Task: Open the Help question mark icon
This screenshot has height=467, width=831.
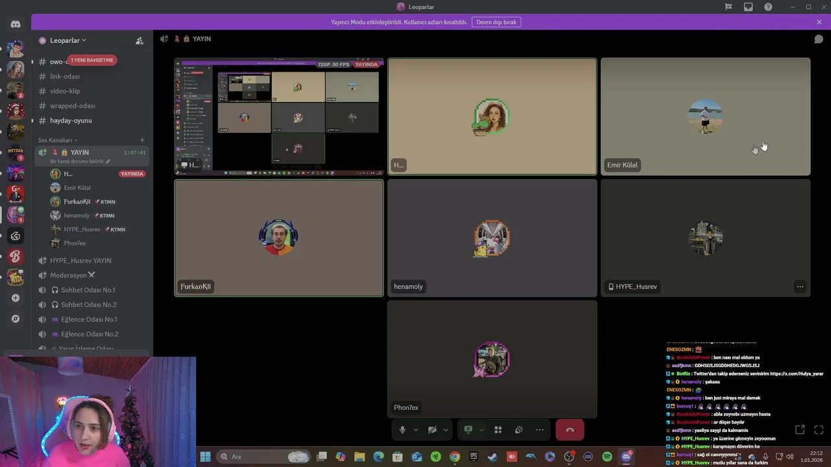Action: point(768,7)
